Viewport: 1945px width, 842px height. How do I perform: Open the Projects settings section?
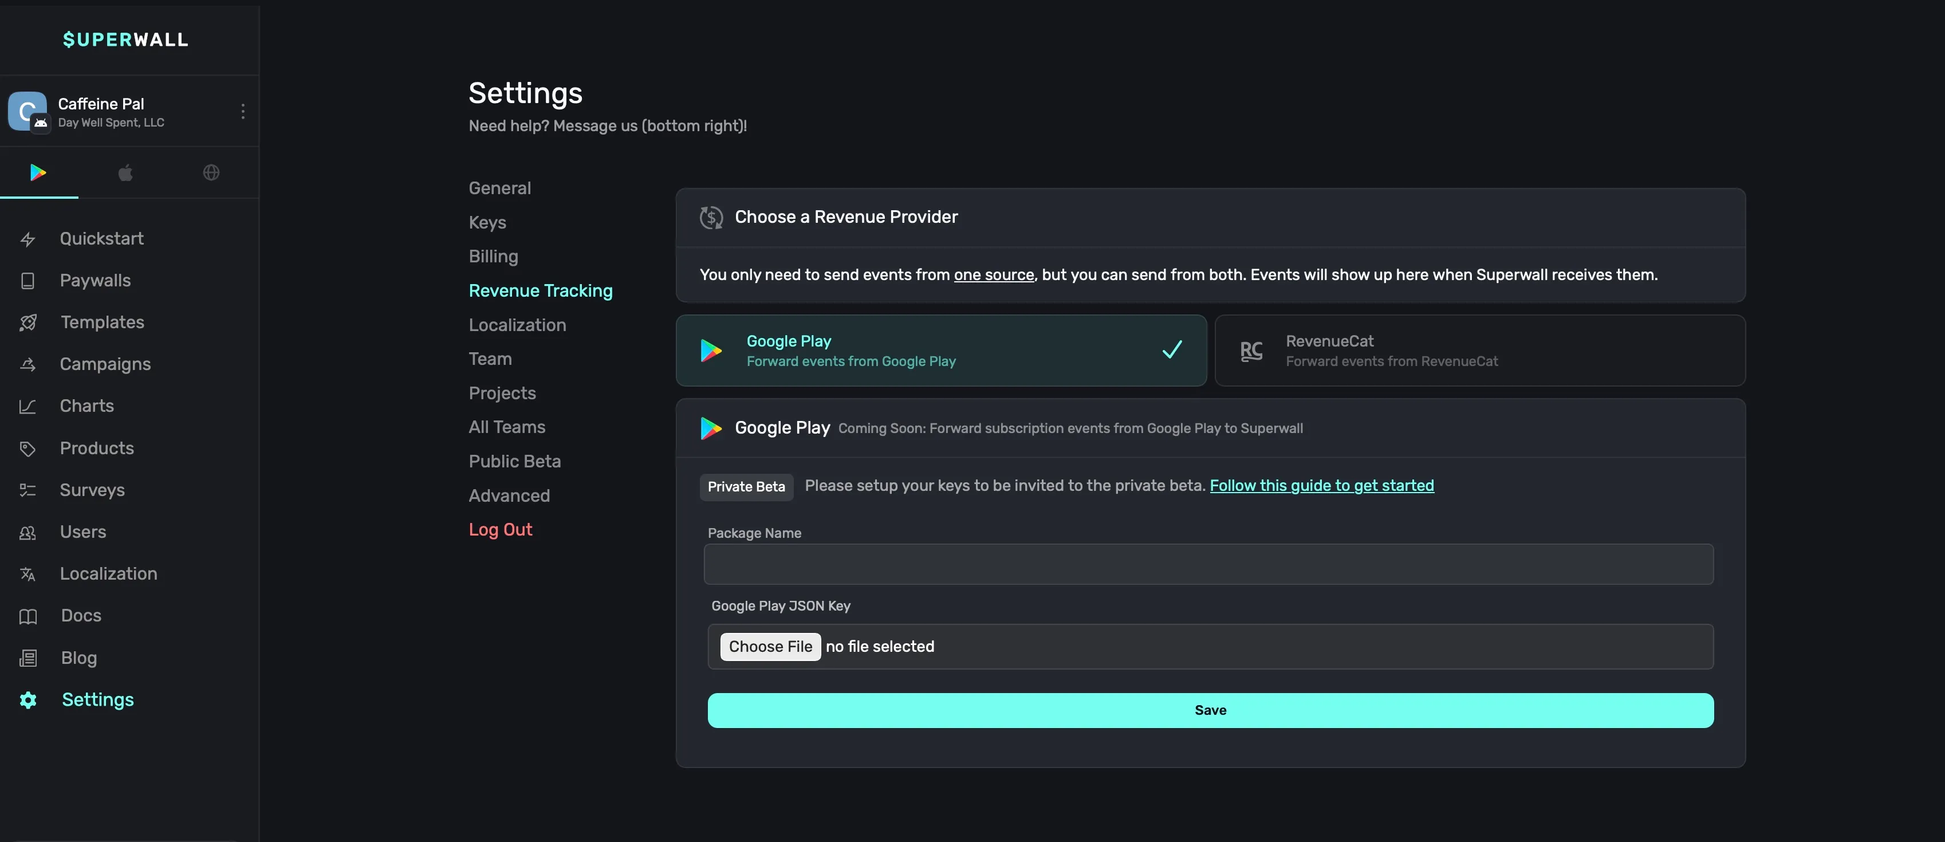click(502, 393)
